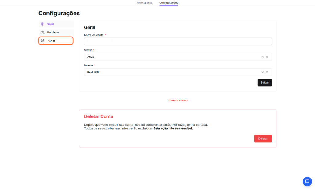Viewport: 315px width, 189px height.
Task: Click the red Deletar Conta heading
Action: [x=98, y=116]
